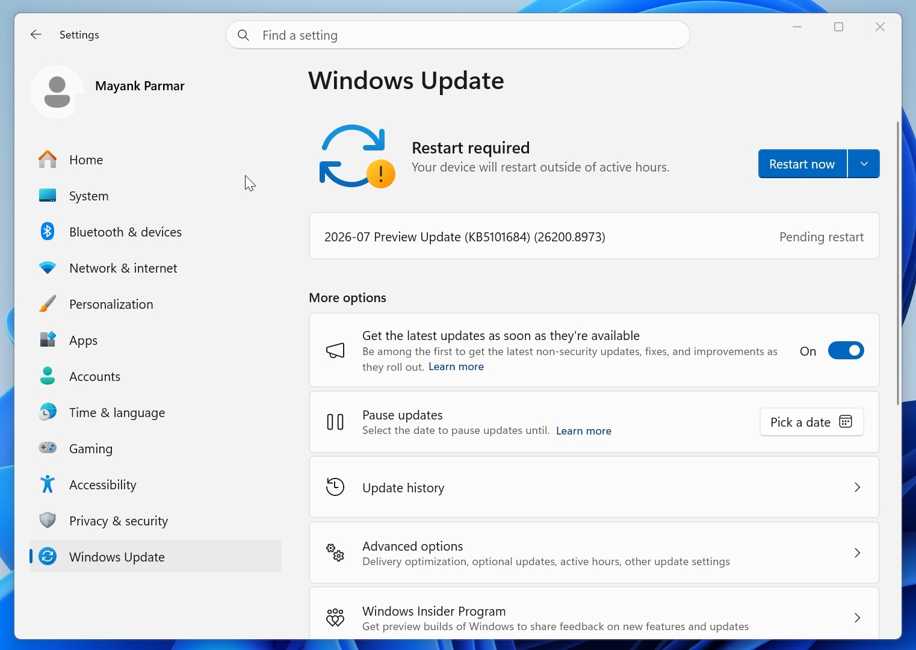Viewport: 916px width, 650px height.
Task: Maximize the Settings window
Action: (838, 27)
